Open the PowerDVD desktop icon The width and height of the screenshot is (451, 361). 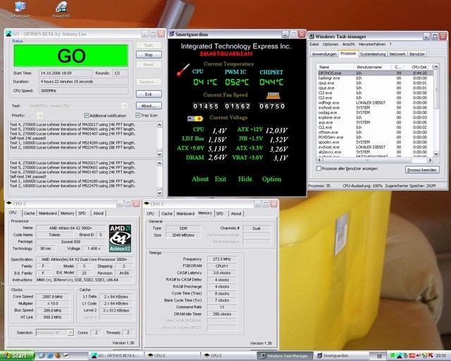[x=61, y=9]
